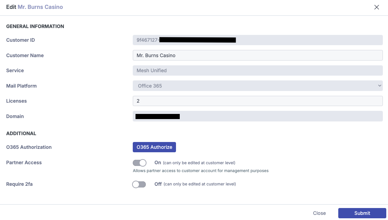388x220 pixels.
Task: Open the Mail Platform dropdown chevron
Action: (x=379, y=86)
